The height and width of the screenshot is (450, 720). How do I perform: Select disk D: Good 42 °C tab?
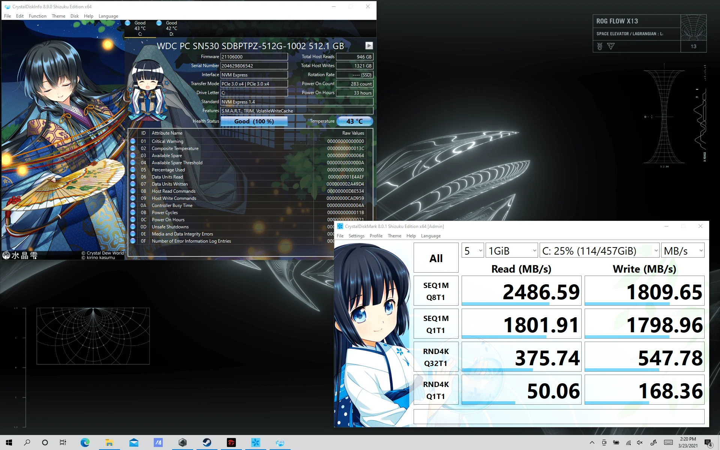172,28
